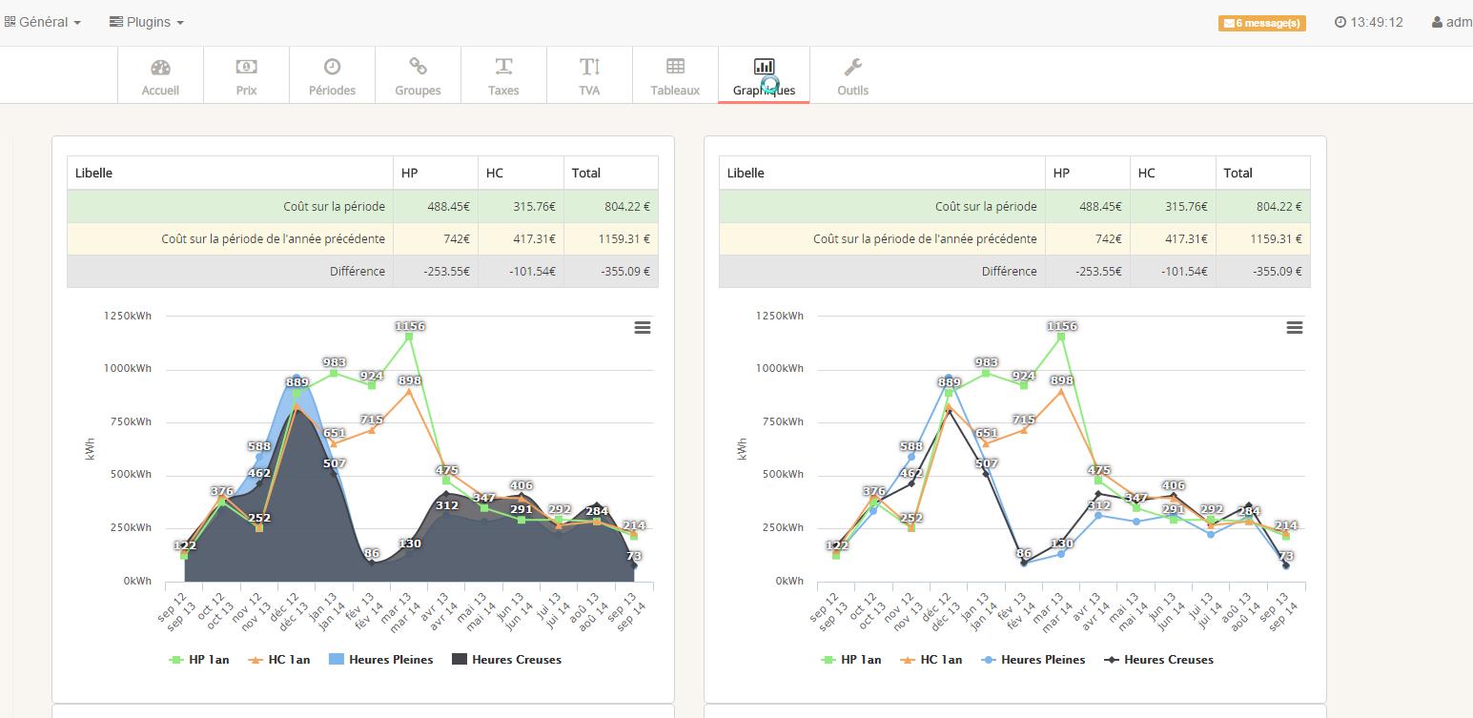Expand the Général dropdown menu
This screenshot has height=718, width=1473.
coord(43,22)
